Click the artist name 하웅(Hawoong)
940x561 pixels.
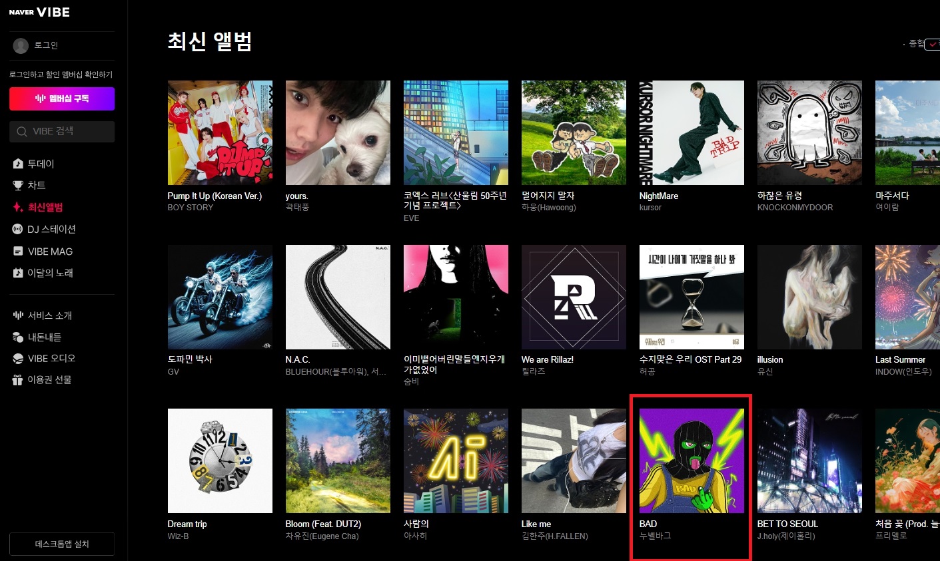click(549, 208)
